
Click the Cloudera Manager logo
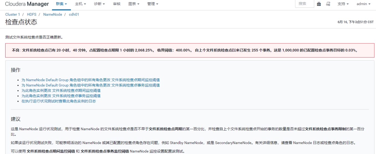[x=27, y=4]
